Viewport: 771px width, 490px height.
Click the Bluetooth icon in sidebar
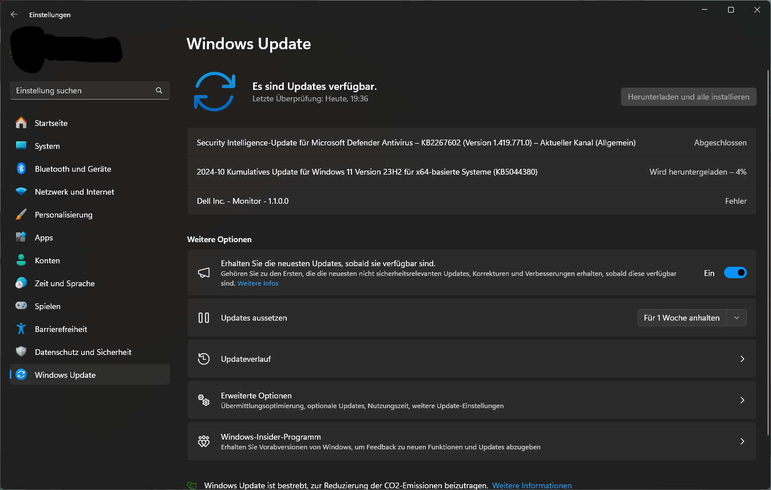pos(21,169)
